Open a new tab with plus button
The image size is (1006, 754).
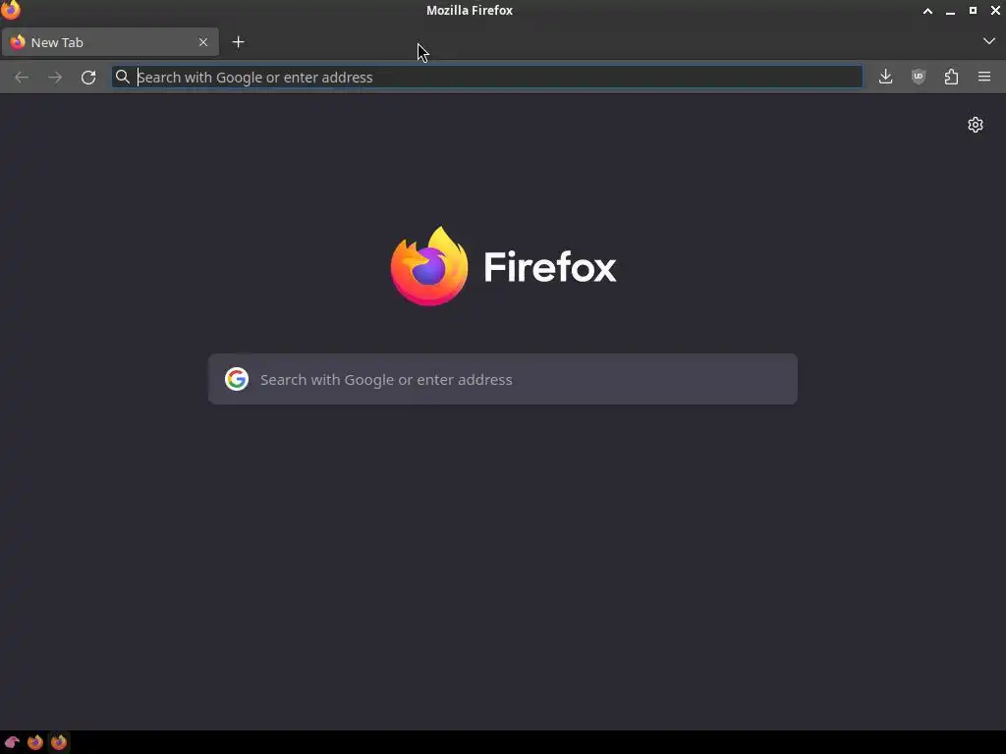coord(238,42)
